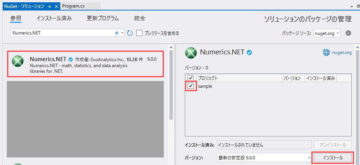
Task: Click package description math, statistics text
Action: (x=79, y=69)
